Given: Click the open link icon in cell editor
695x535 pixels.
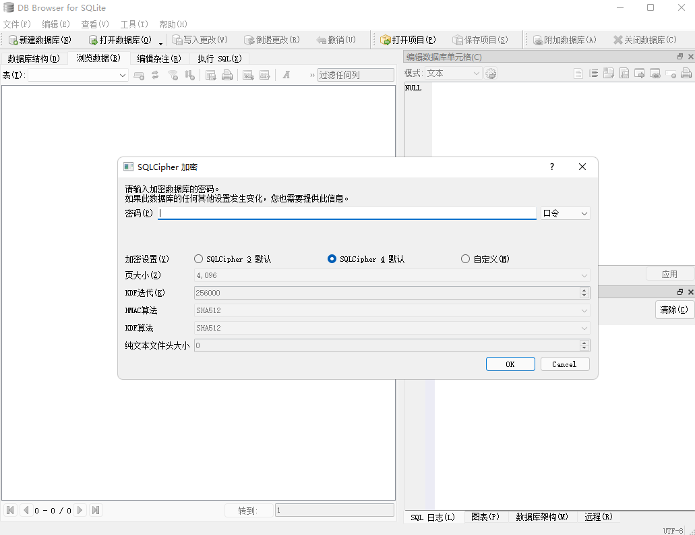Looking at the screenshot, I should [x=655, y=74].
